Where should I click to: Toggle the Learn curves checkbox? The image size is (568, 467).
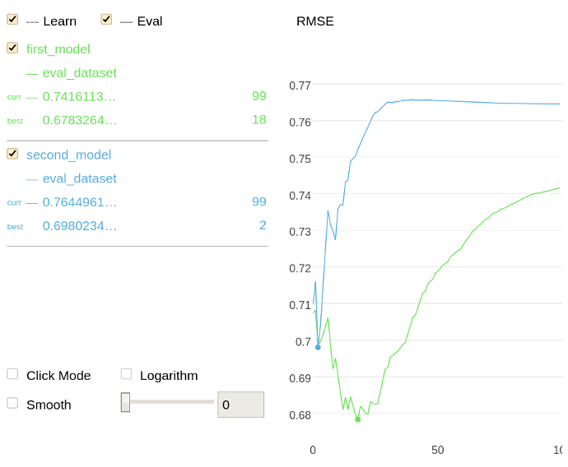12,20
